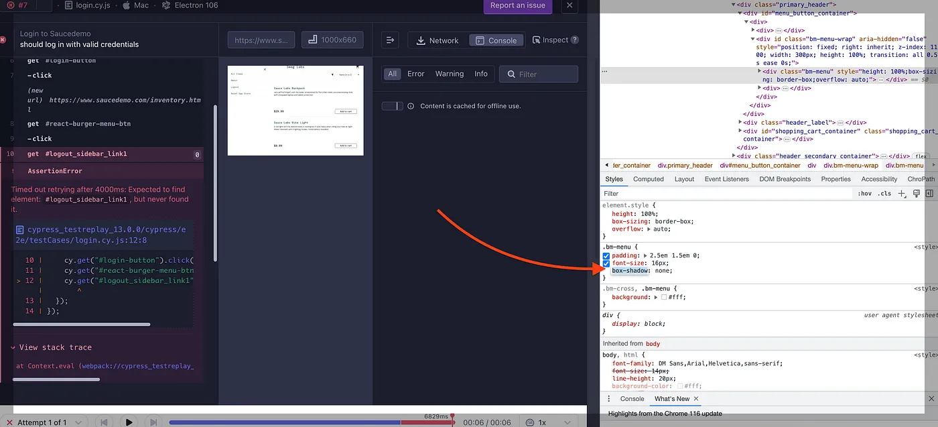Open the Attempt 1 of 1 dropdown
The image size is (938, 427).
click(x=44, y=422)
